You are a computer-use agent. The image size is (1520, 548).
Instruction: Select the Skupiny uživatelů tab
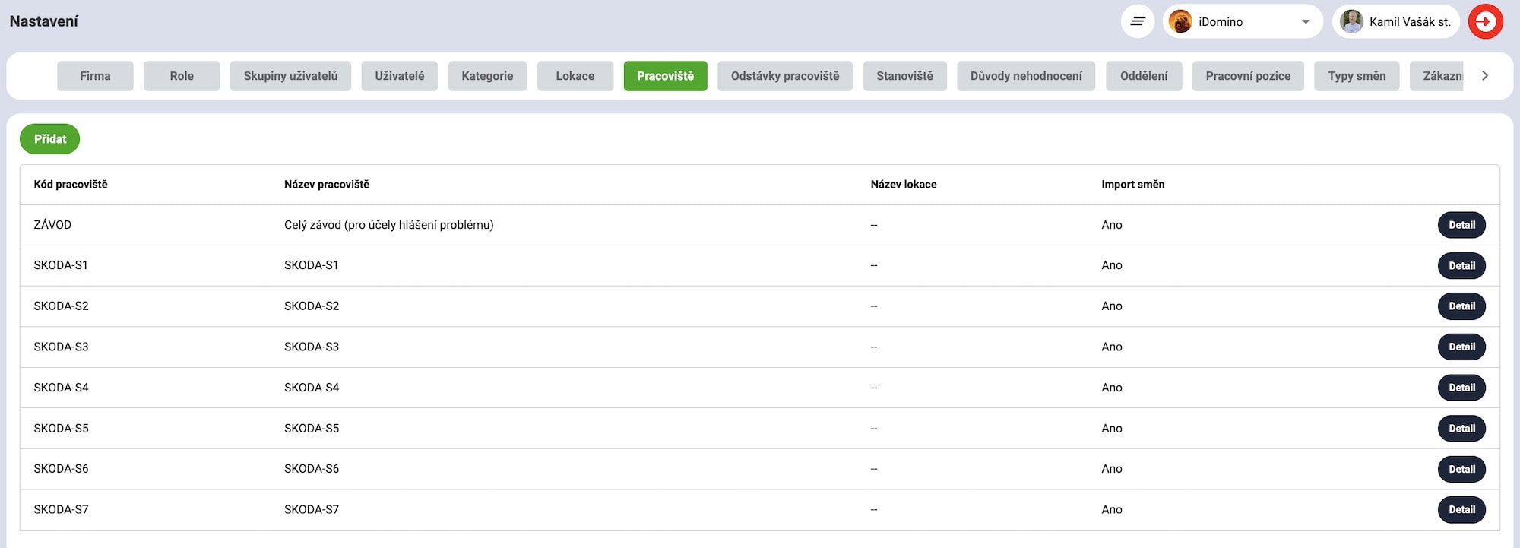[x=290, y=76]
